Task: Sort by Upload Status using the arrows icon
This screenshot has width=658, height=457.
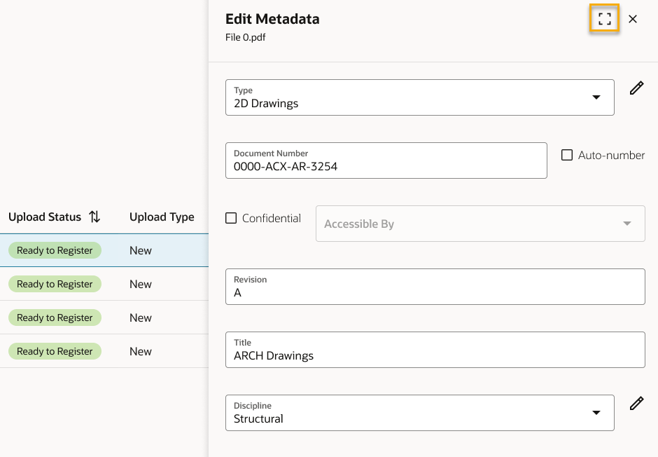Action: 94,217
